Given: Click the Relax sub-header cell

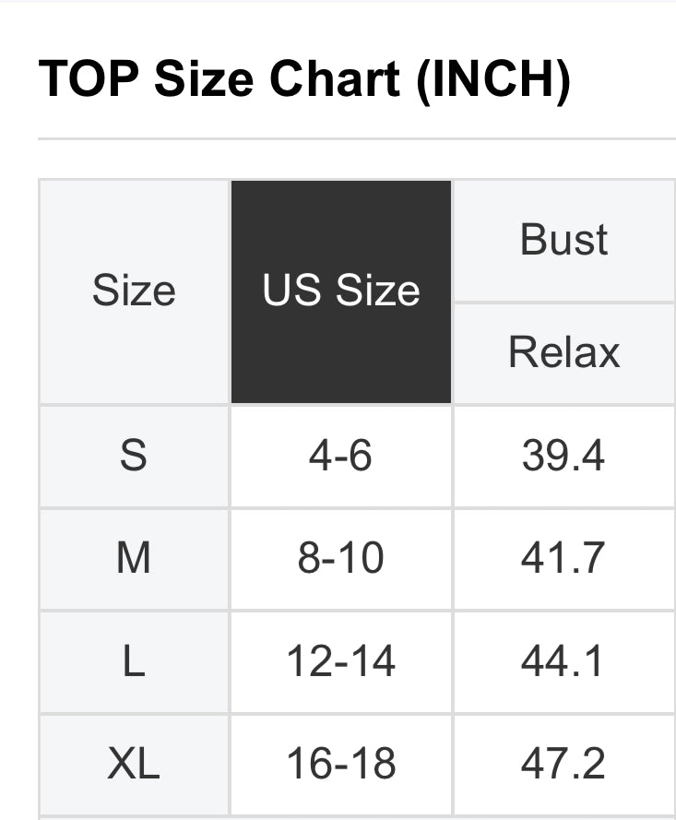Looking at the screenshot, I should pos(564,352).
